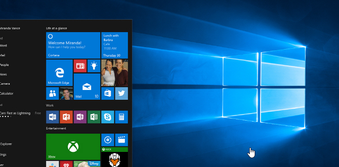The image size is (339, 167).
Task: Open File Explorer from the start menu
Action: pyautogui.click(x=6, y=144)
